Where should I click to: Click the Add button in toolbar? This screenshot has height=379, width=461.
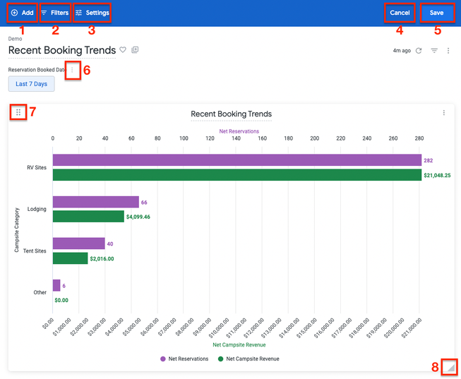tap(23, 13)
